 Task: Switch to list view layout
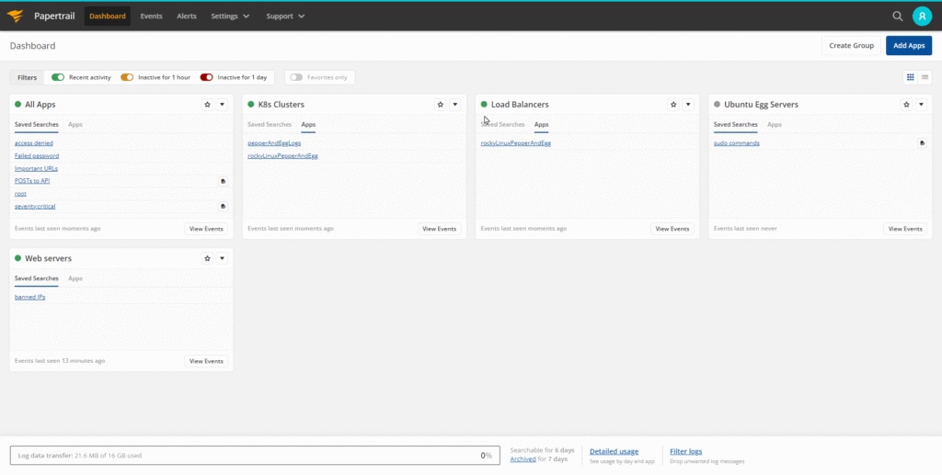point(925,77)
